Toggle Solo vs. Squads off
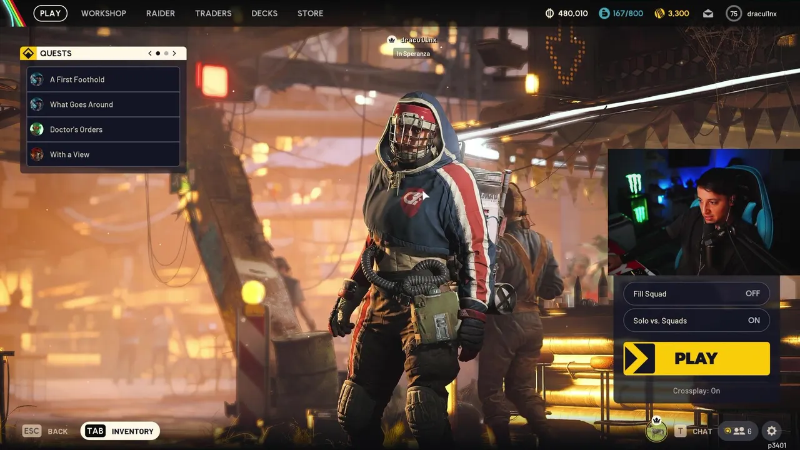 [x=696, y=321]
